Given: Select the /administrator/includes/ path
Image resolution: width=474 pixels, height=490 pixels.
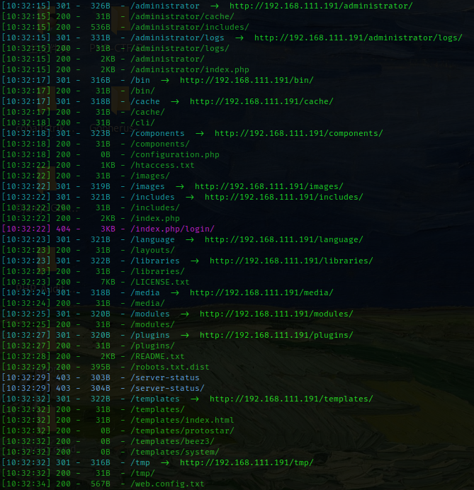Looking at the screenshot, I should coord(190,27).
